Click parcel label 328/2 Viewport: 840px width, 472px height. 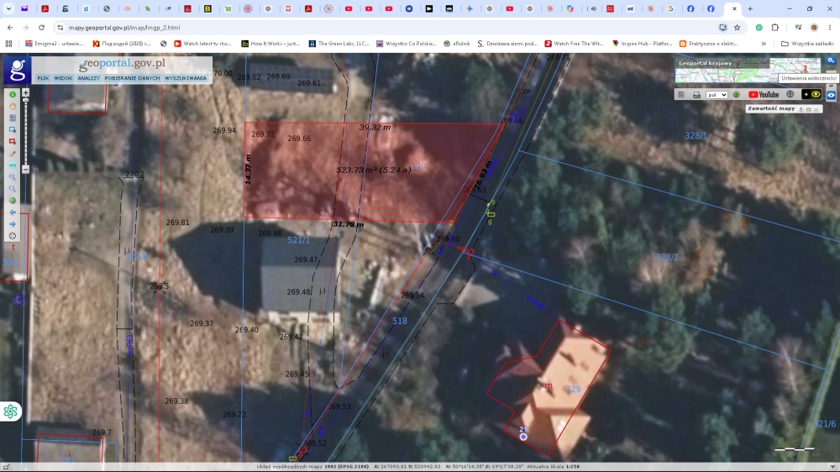click(x=667, y=257)
